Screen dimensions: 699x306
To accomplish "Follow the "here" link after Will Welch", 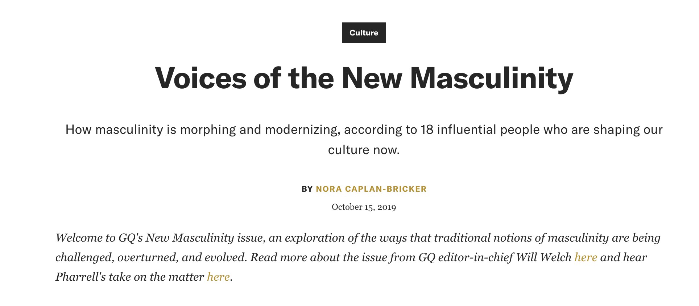I will click(586, 257).
